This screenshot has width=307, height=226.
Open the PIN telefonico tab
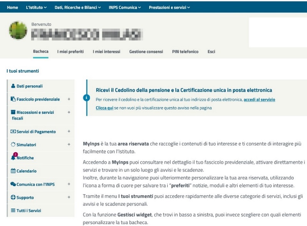click(185, 52)
